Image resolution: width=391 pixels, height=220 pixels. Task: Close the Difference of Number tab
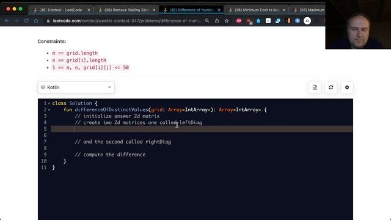[219, 10]
